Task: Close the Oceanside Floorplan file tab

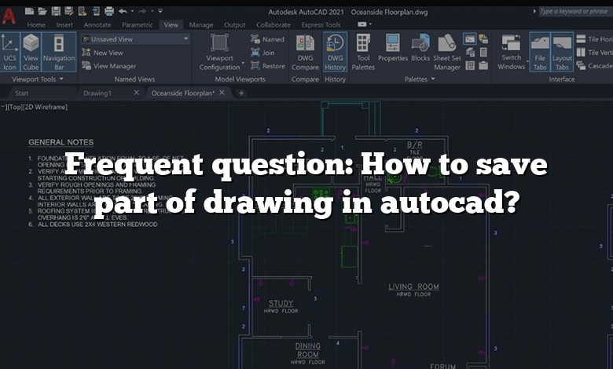Action: click(x=222, y=93)
